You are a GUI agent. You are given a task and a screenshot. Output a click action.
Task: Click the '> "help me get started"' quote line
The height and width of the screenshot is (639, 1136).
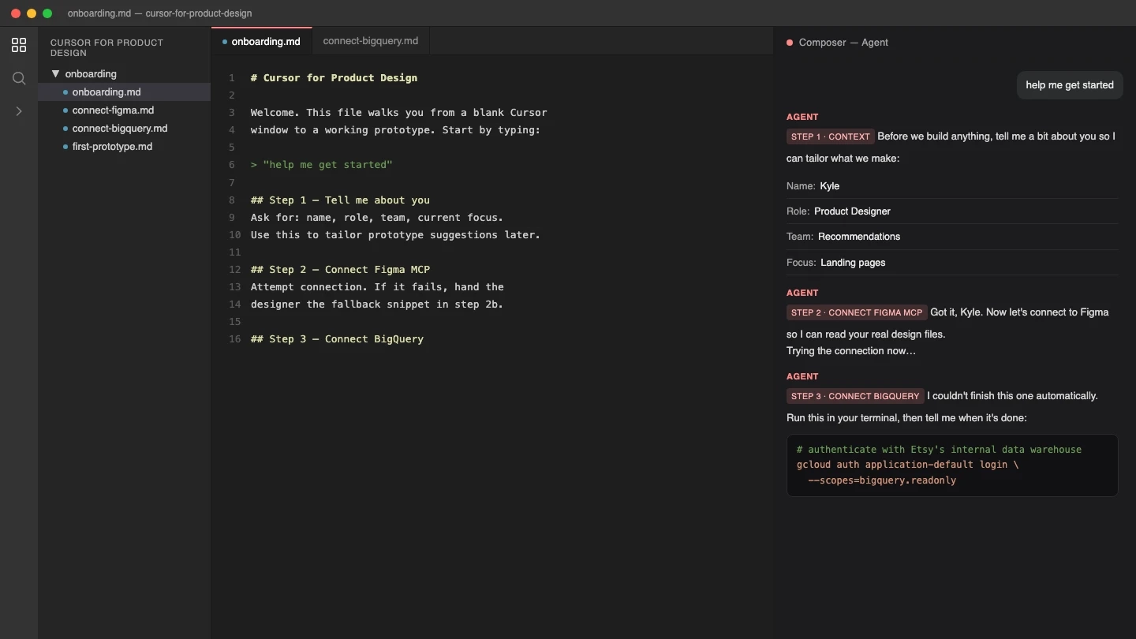[322, 165]
